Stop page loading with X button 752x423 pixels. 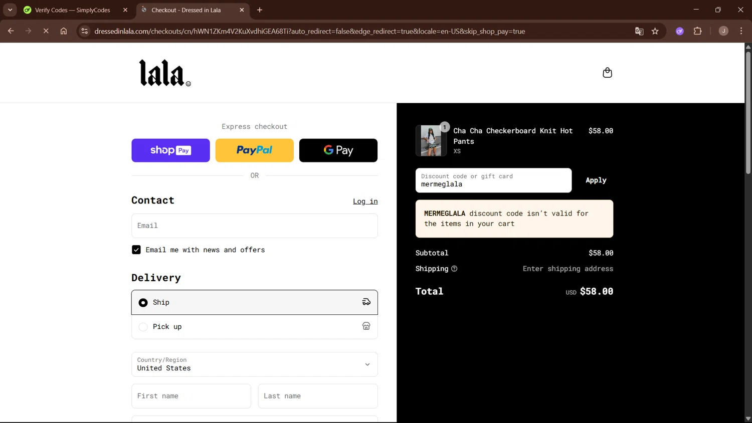coord(46,31)
